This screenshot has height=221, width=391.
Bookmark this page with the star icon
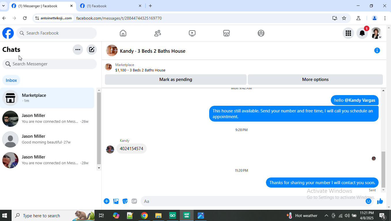click(344, 18)
